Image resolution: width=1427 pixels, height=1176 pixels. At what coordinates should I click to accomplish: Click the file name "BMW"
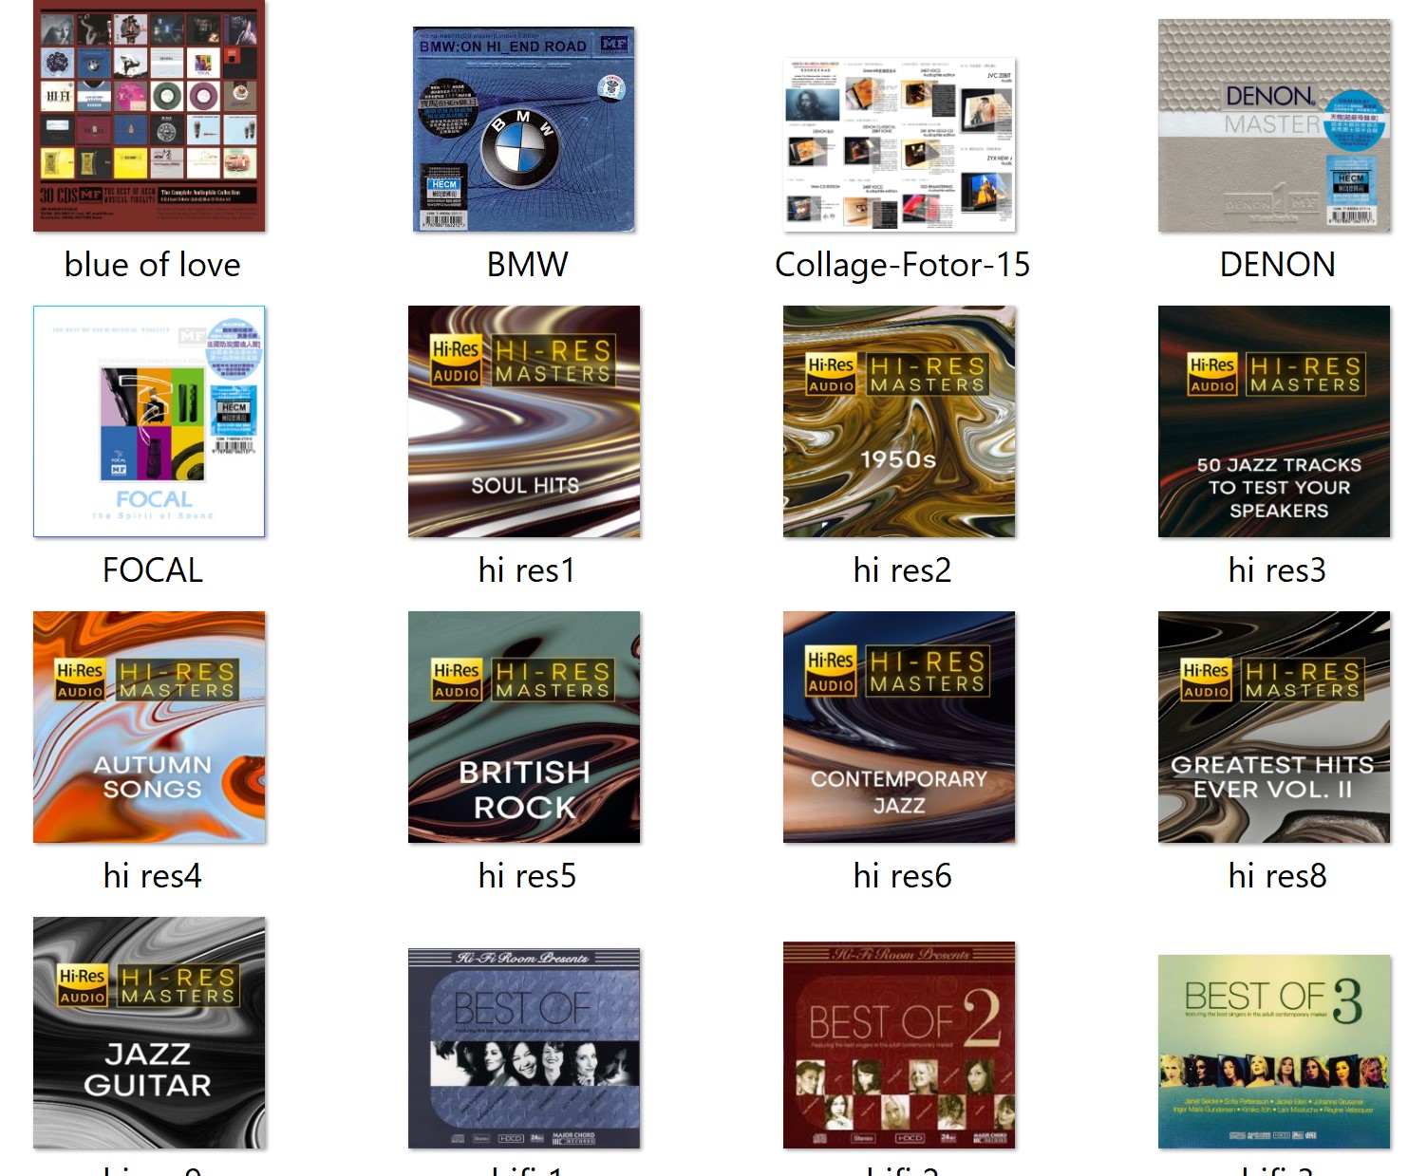[x=527, y=265]
